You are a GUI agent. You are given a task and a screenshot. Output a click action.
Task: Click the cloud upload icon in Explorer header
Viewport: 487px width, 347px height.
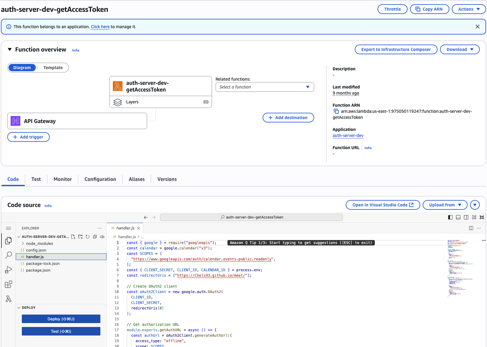[102, 237]
